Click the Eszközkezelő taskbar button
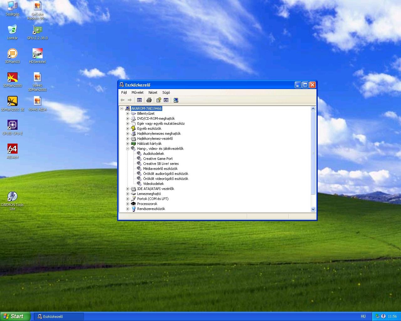 (59, 317)
